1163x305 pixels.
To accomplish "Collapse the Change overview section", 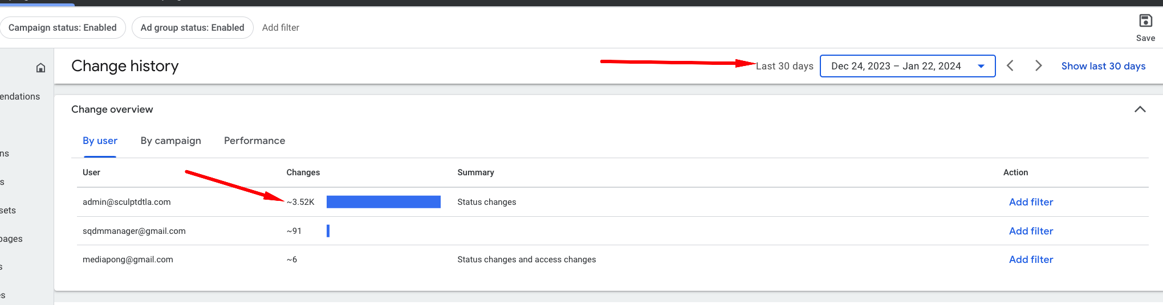I will point(1140,109).
